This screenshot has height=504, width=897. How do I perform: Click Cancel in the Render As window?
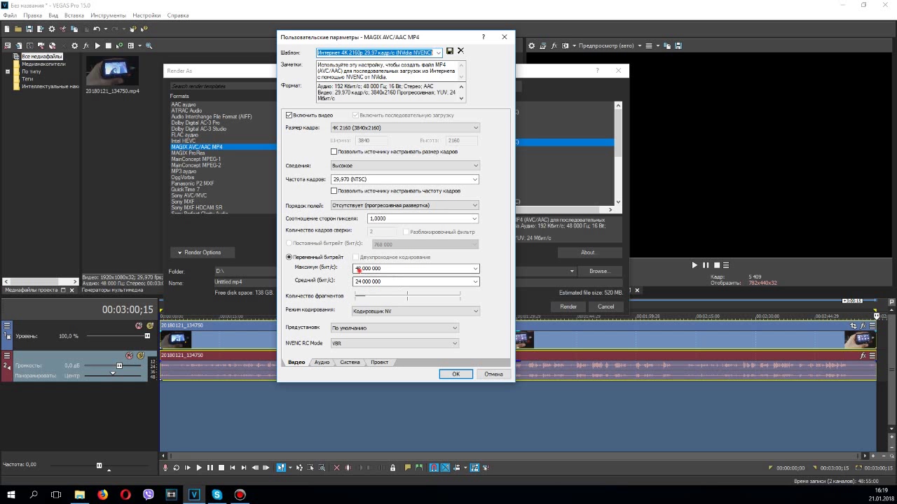(x=605, y=307)
